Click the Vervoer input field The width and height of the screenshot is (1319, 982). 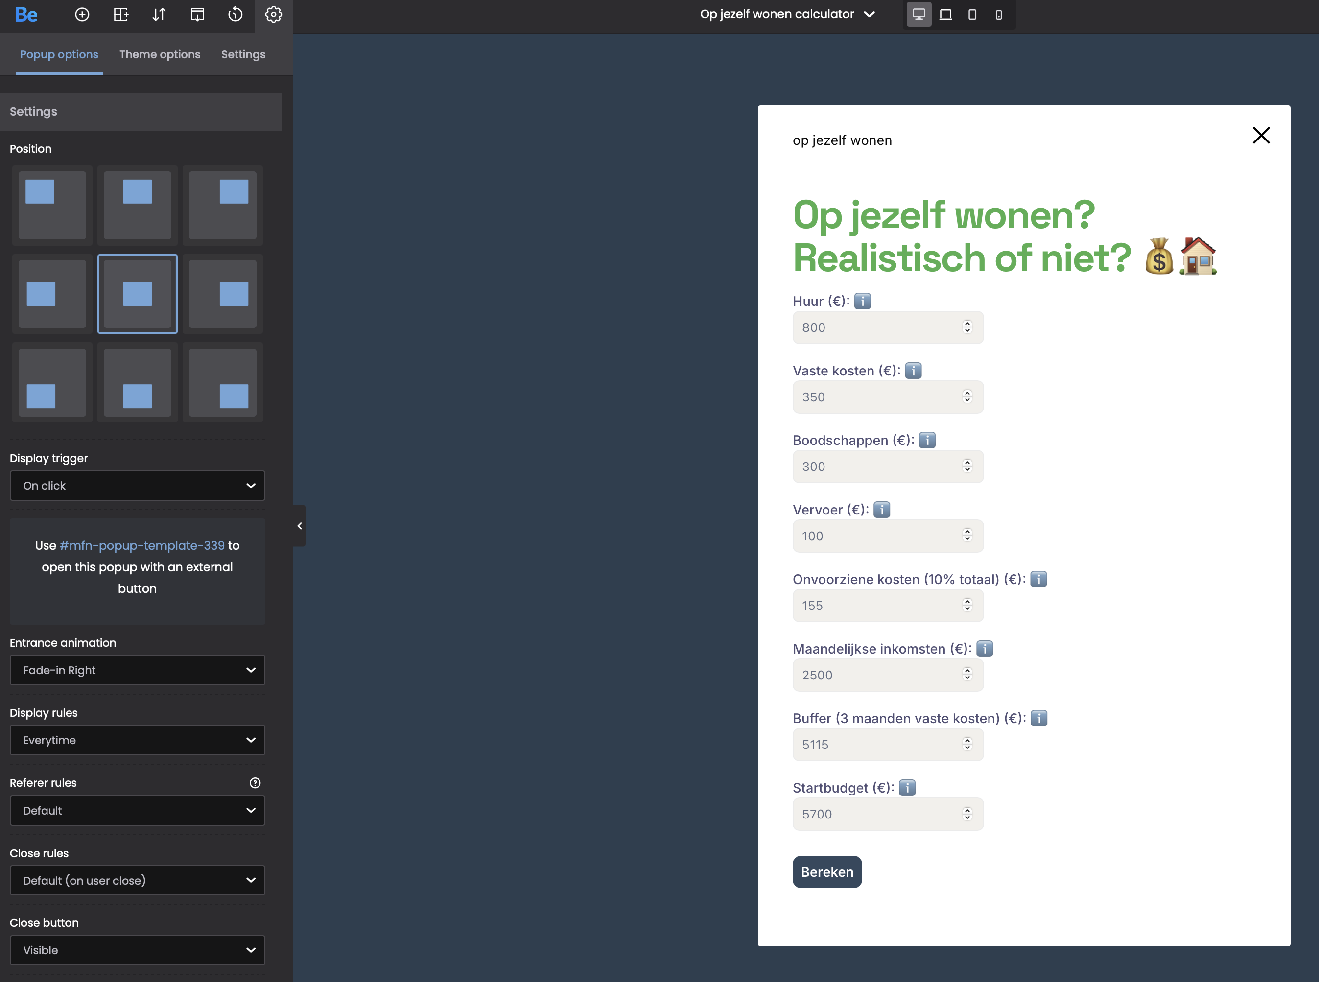pos(888,536)
